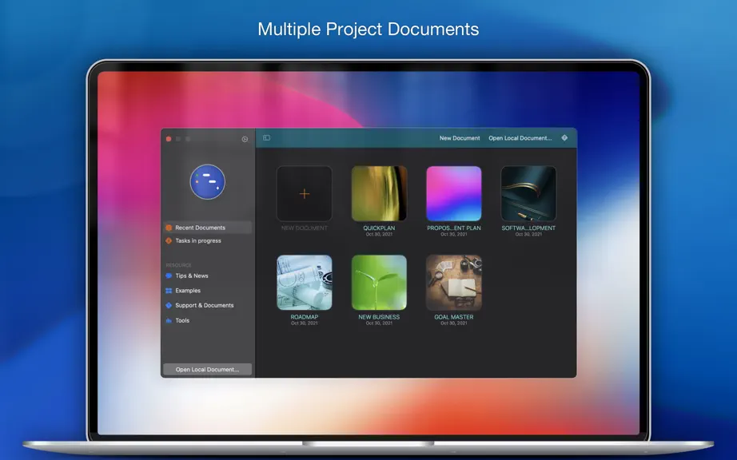Click the Tips & News icon
The image size is (737, 460).
pyautogui.click(x=169, y=276)
